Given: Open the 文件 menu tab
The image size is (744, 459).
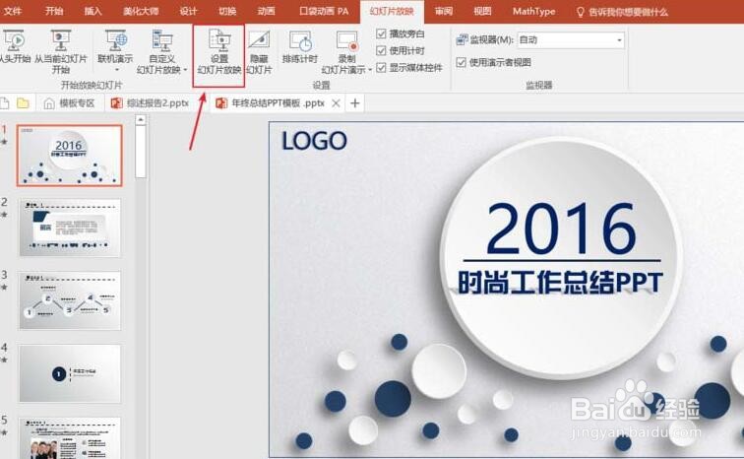Looking at the screenshot, I should 13,11.
